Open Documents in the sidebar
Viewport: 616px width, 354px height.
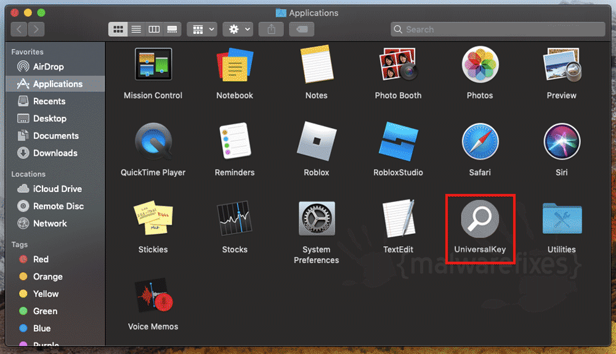[x=55, y=136]
